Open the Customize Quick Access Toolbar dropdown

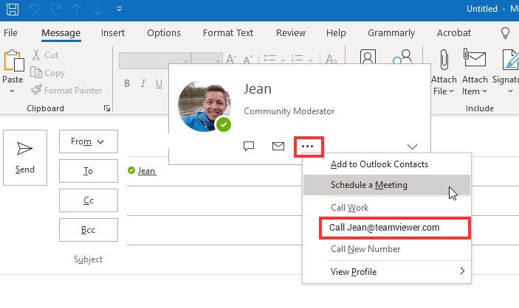[119, 9]
